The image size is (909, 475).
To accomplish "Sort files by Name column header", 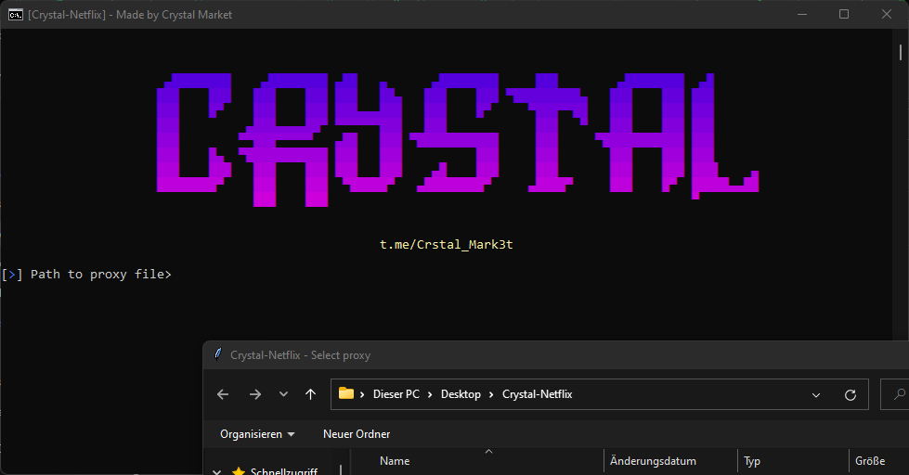I will click(x=395, y=461).
